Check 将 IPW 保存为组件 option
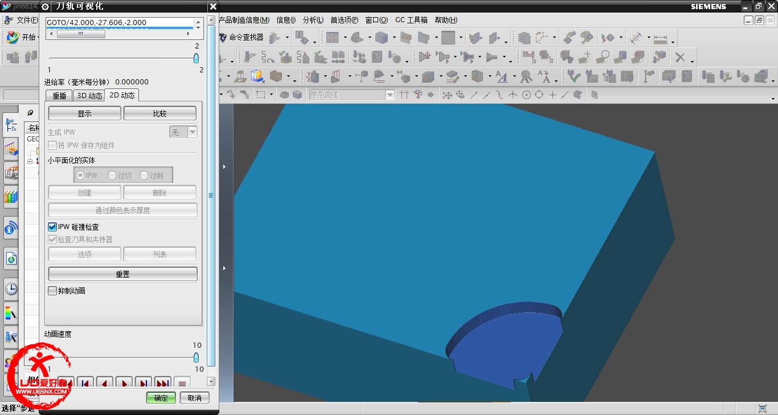Viewport: 778px width, 415px height. point(52,145)
